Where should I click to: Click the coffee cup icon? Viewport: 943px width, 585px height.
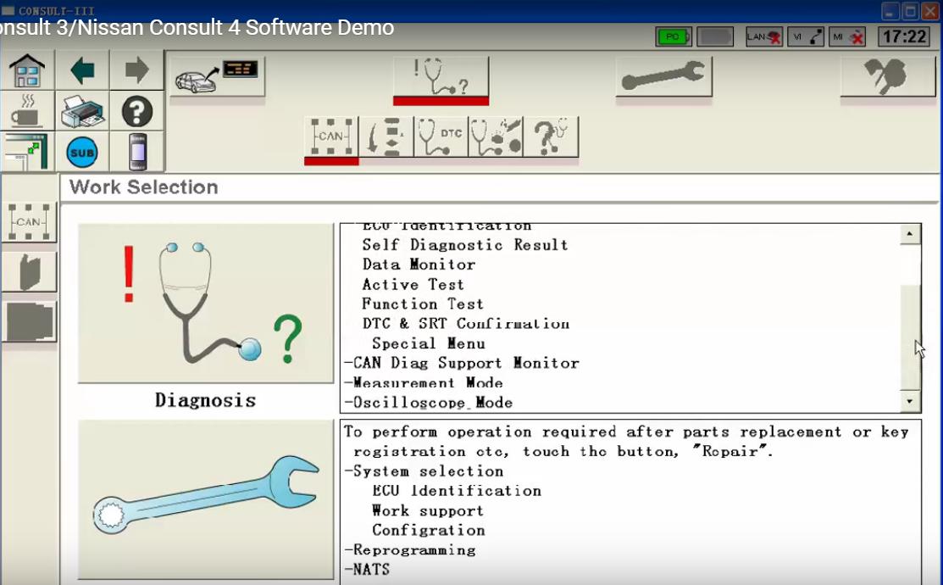(27, 111)
